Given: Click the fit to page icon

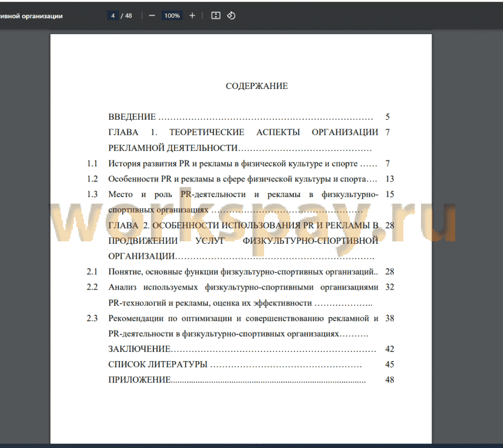Looking at the screenshot, I should (x=216, y=16).
